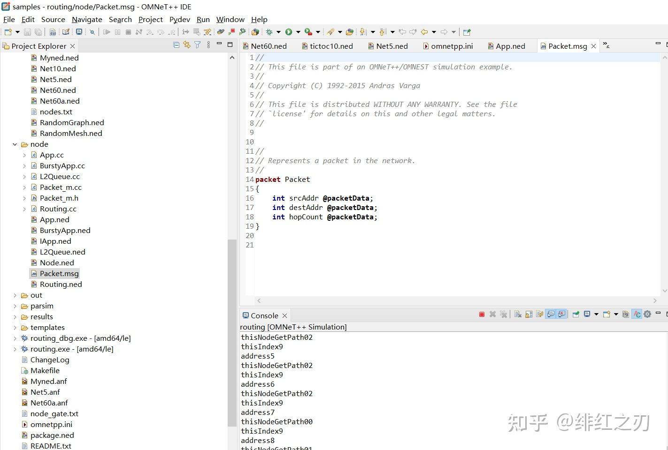Click the console copy-pages icon left of 'AC'
This screenshot has width=668, height=450.
coord(626,315)
